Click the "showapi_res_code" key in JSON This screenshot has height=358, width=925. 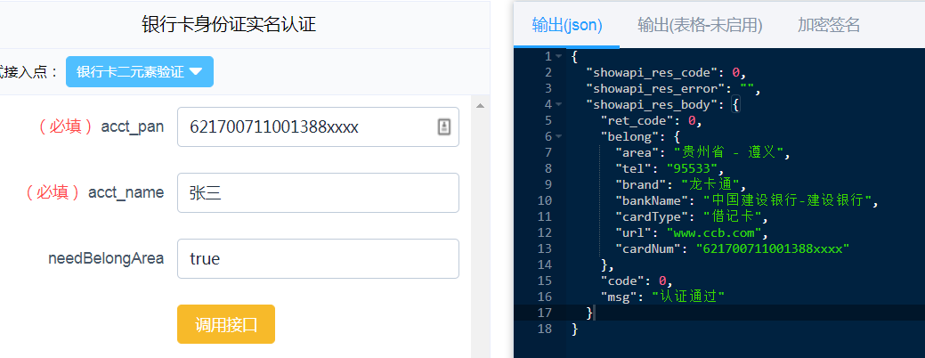[652, 72]
